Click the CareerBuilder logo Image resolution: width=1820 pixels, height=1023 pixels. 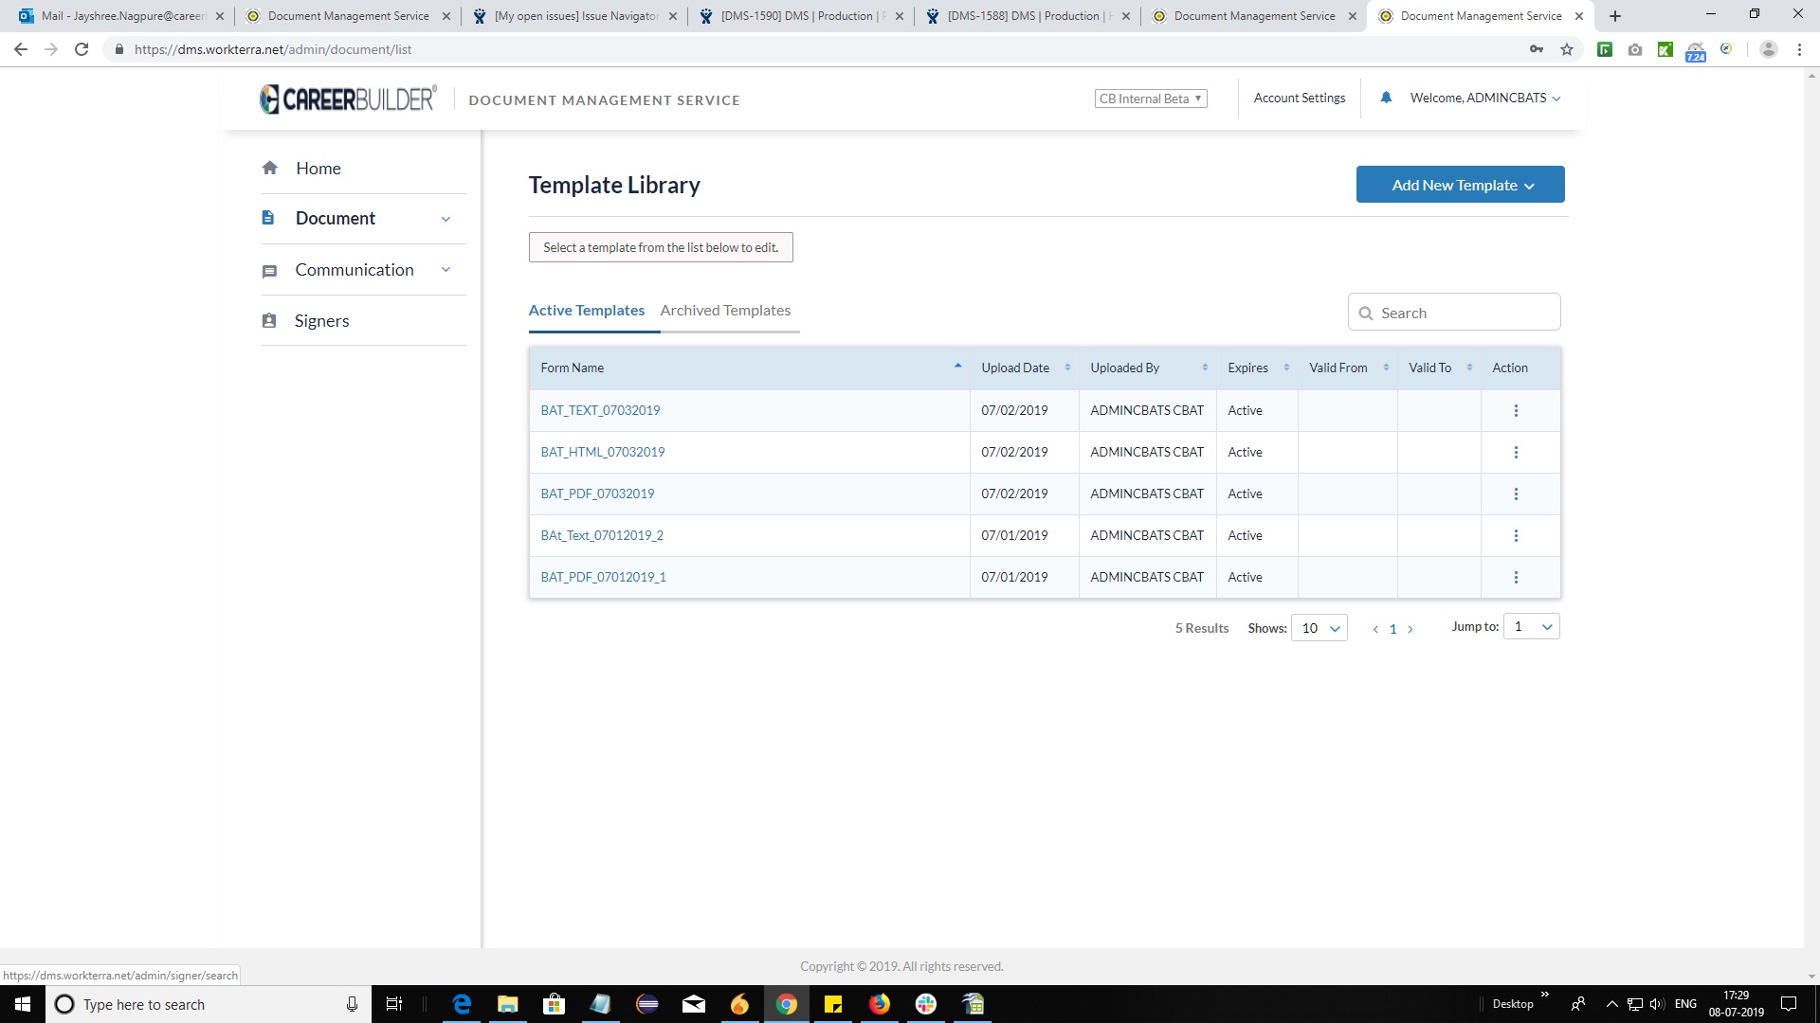(x=348, y=99)
